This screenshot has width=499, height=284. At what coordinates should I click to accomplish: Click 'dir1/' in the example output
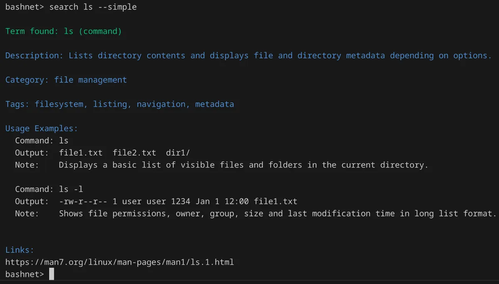[x=178, y=153]
